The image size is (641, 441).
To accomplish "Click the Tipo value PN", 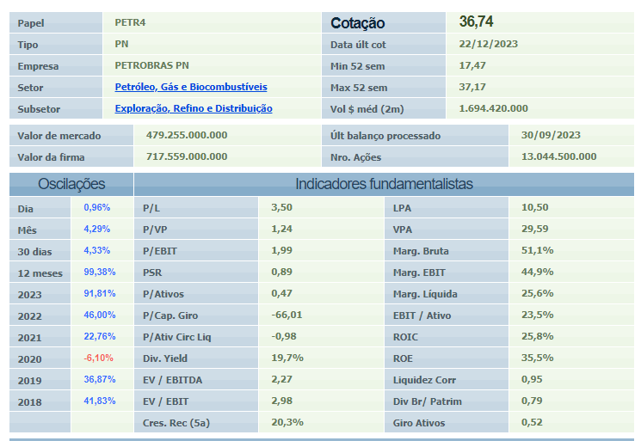I will click(121, 44).
